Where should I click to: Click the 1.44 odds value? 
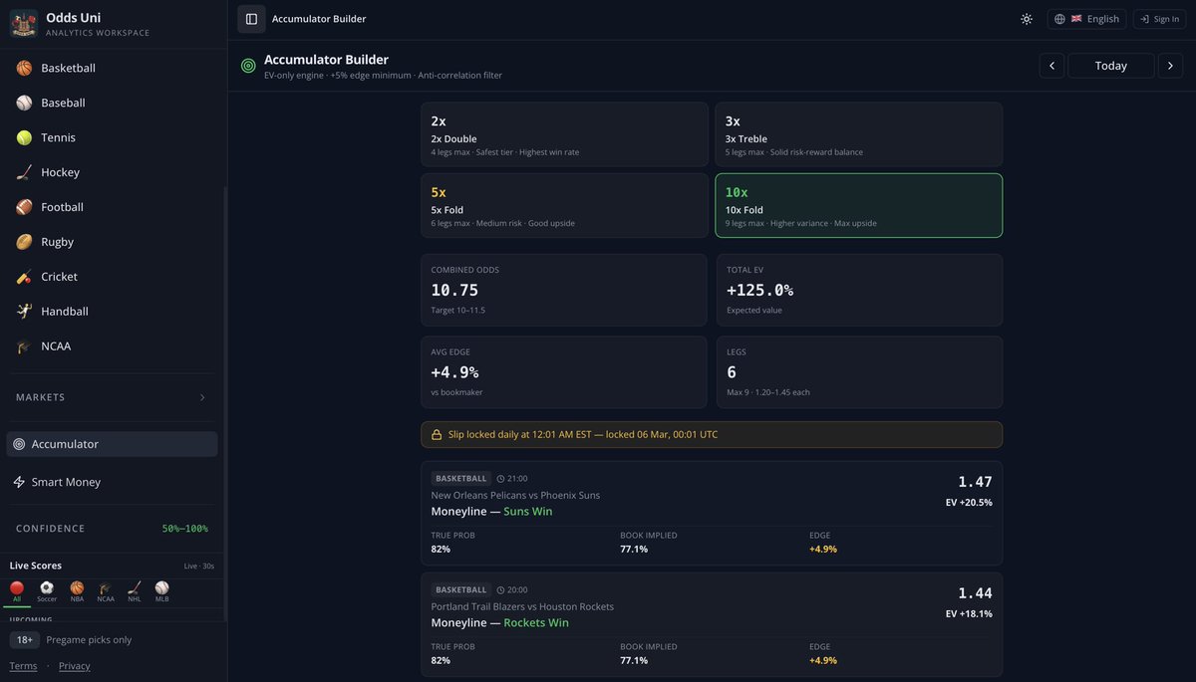click(x=975, y=593)
